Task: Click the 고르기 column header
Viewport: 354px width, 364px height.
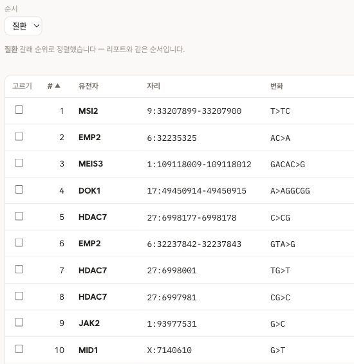Action: coord(22,86)
